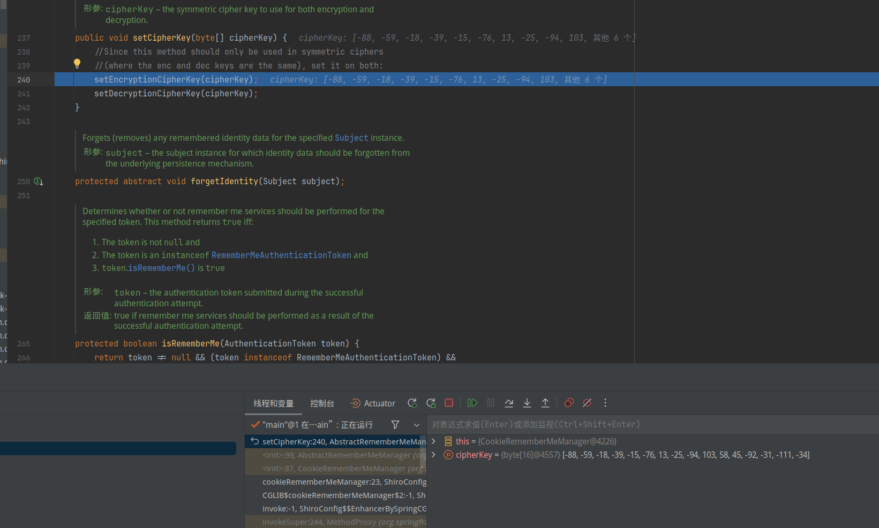
Task: Click the implemented-method gutter icon at line 250
Action: pos(39,182)
